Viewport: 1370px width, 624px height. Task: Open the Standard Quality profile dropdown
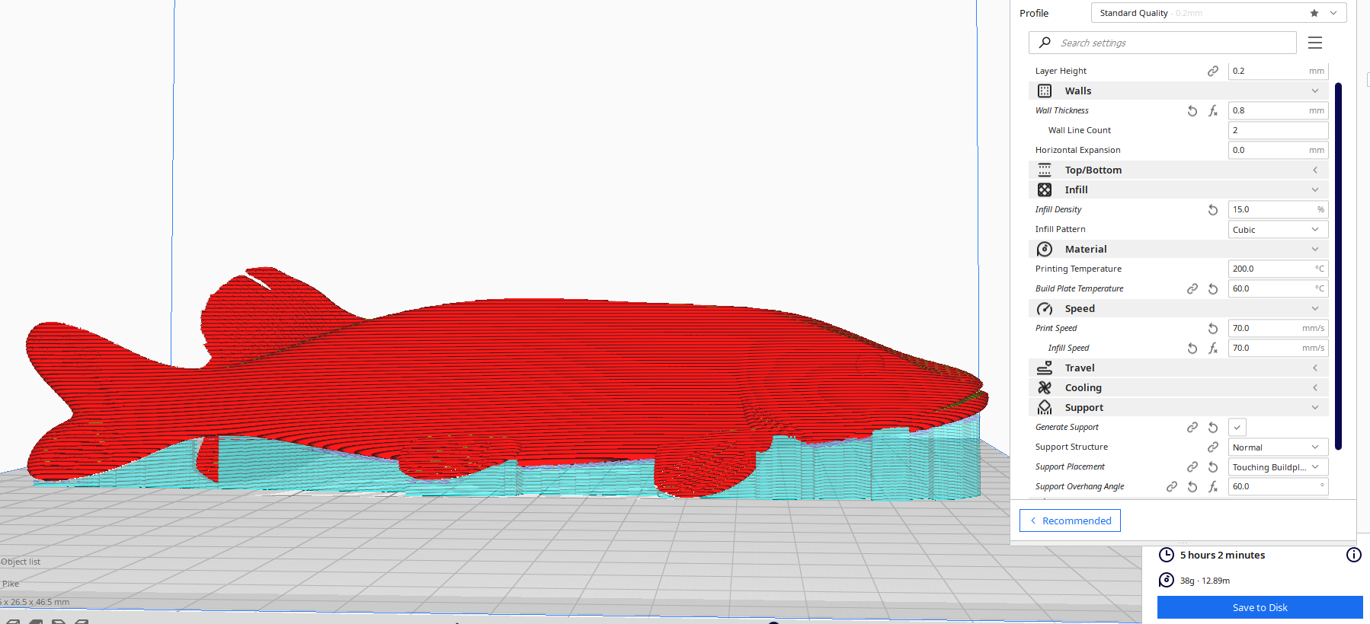tap(1218, 13)
